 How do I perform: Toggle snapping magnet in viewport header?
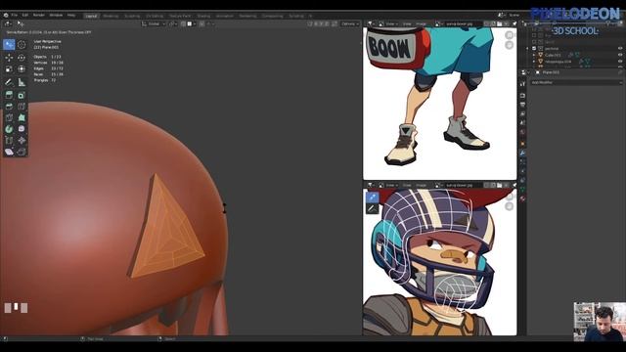(x=183, y=23)
